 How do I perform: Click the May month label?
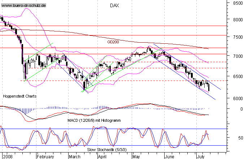[x=136, y=156]
